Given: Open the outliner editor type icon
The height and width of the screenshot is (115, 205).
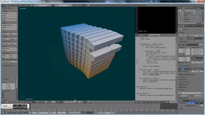Looking at the screenshot, I should click(x=180, y=8).
